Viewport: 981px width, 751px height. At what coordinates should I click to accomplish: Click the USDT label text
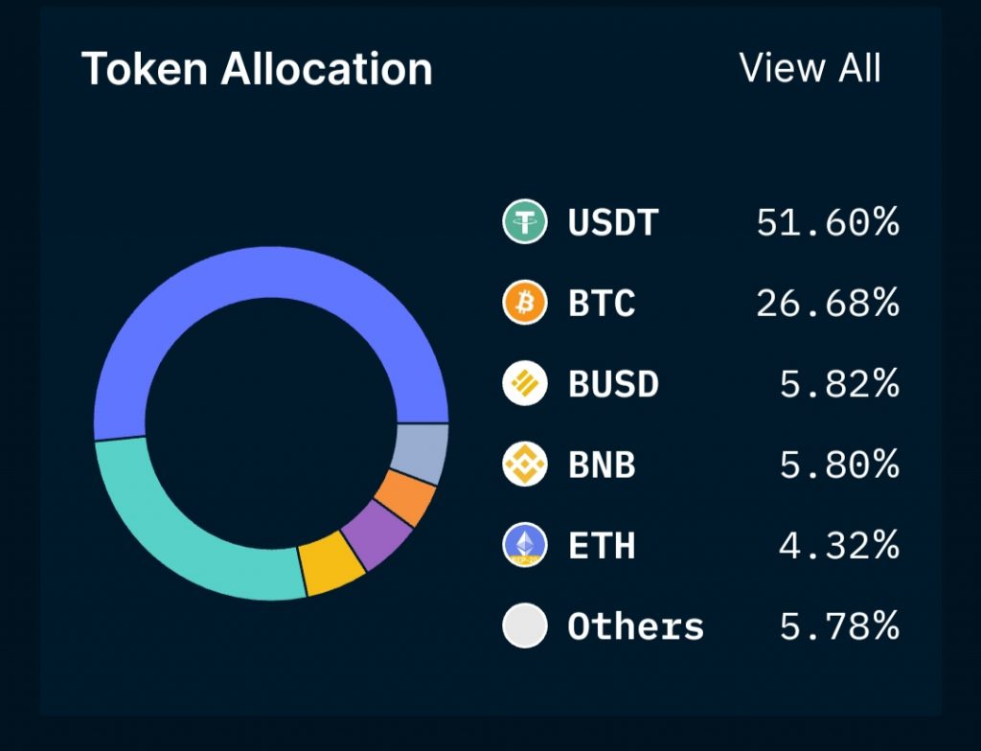pyautogui.click(x=613, y=223)
